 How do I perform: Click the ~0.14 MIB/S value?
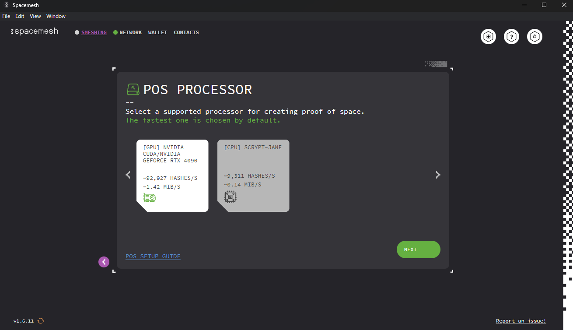pos(242,185)
